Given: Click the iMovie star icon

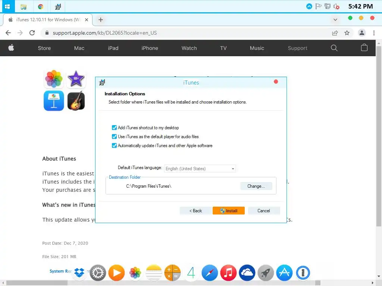Looking at the screenshot, I should (x=76, y=79).
